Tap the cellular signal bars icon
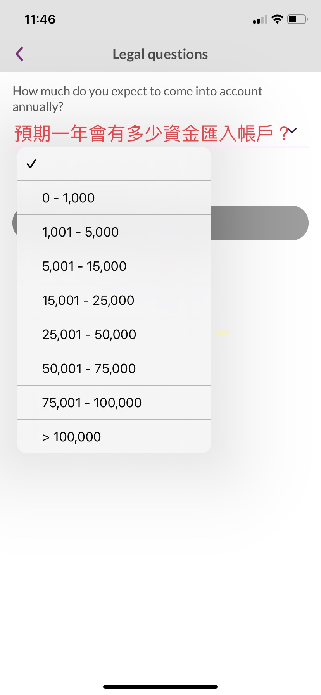The width and height of the screenshot is (321, 695). 260,19
